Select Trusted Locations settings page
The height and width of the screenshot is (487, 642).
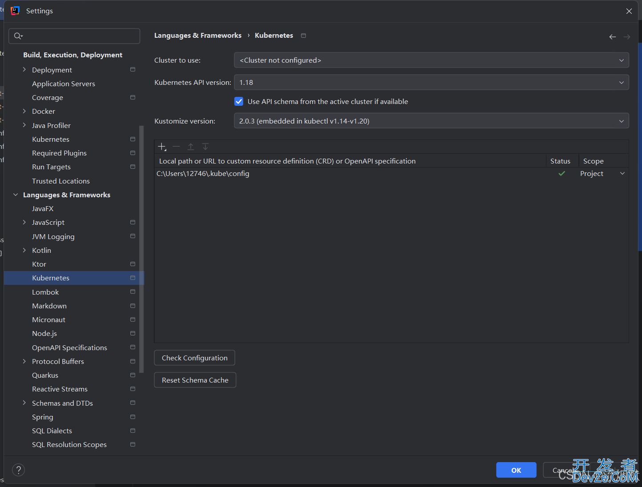pos(61,181)
